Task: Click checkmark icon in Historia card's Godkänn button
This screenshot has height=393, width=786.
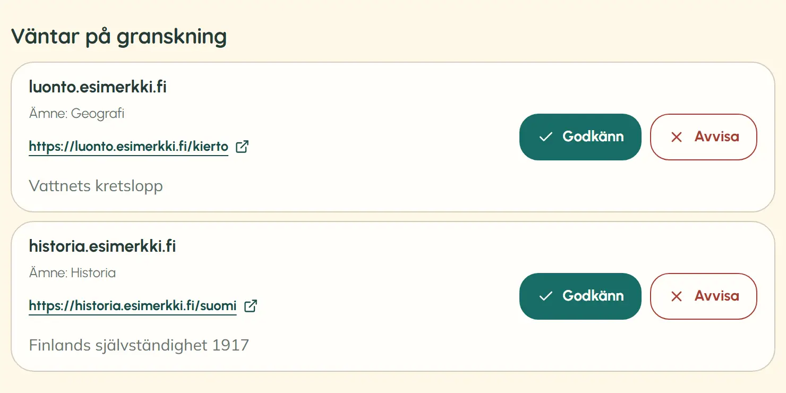Action: click(x=545, y=296)
